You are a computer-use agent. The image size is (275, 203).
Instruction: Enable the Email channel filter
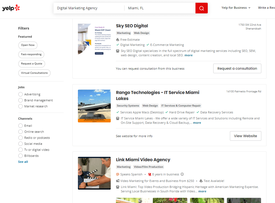tap(21, 126)
